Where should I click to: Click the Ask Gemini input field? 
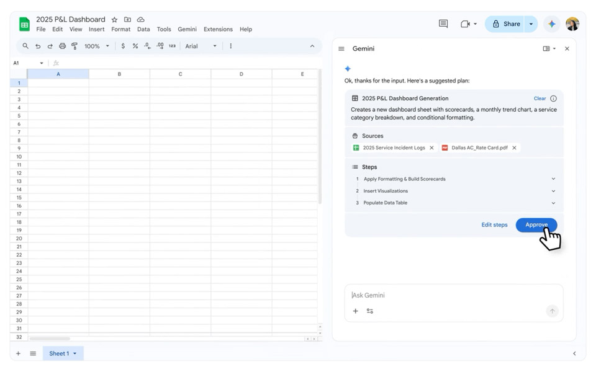453,295
